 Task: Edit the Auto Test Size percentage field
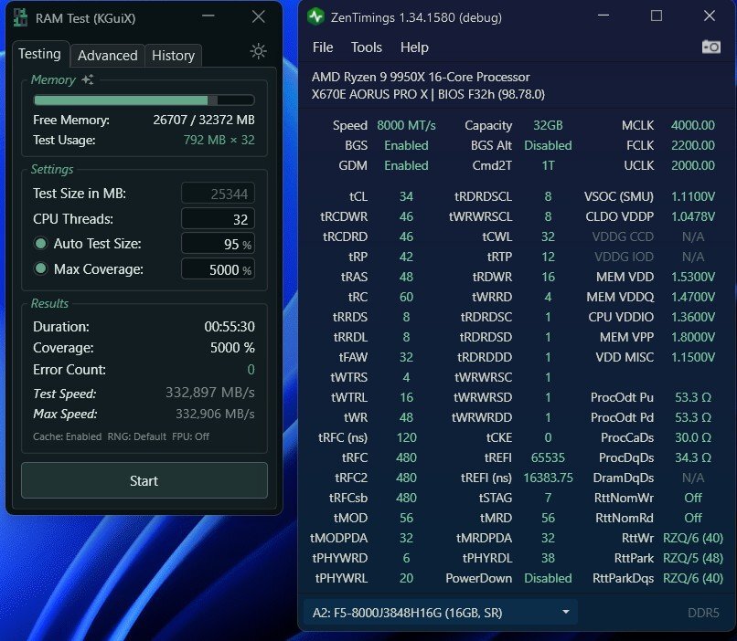tap(218, 244)
